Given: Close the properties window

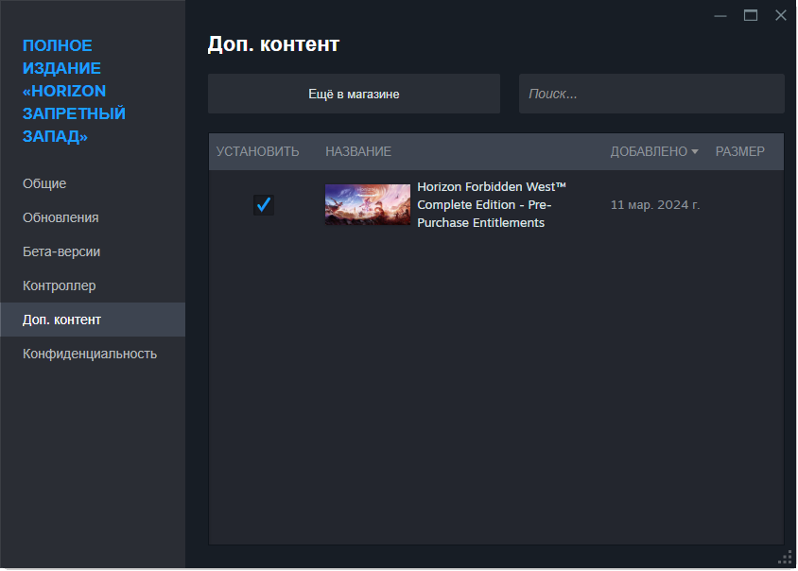Looking at the screenshot, I should point(781,15).
